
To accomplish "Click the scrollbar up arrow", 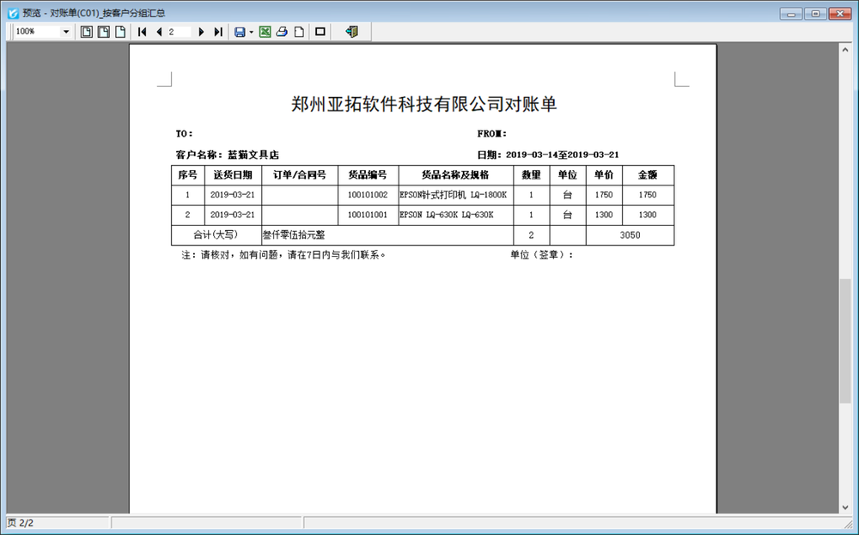I will point(844,51).
